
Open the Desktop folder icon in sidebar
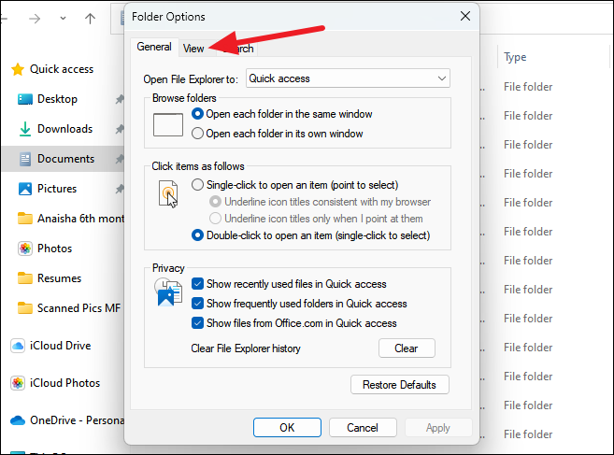pos(25,99)
